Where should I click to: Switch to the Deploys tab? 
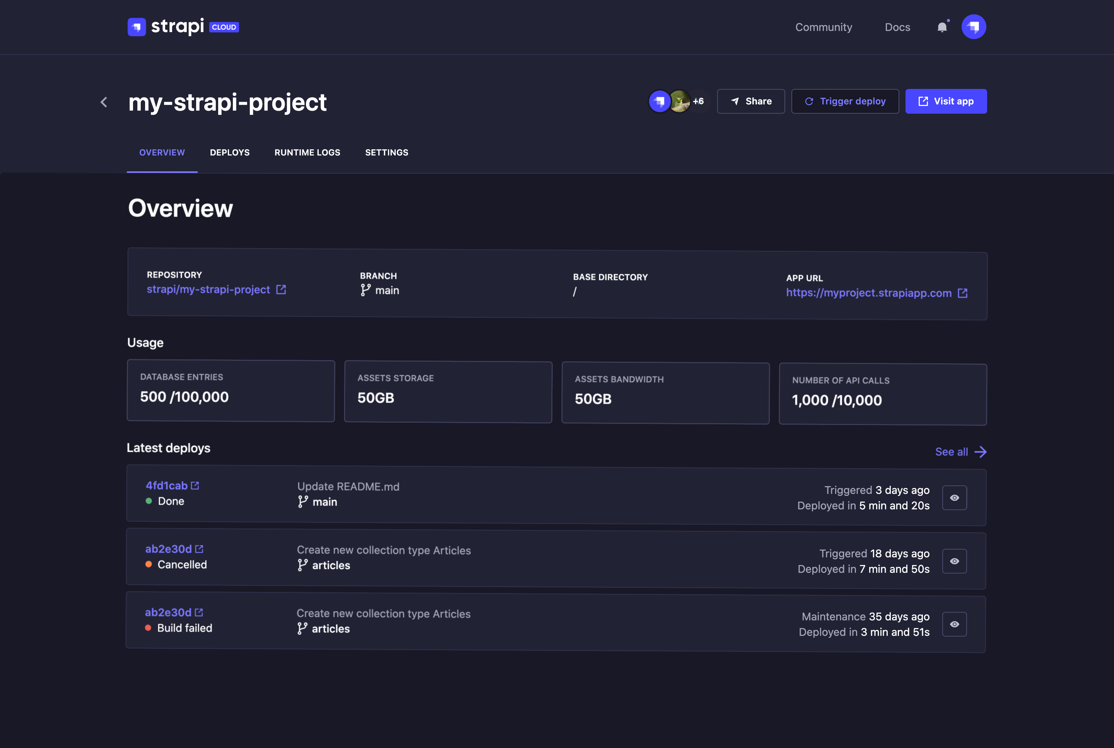point(229,152)
